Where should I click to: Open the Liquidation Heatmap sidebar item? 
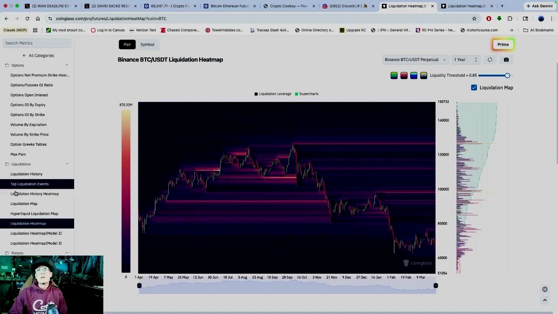[28, 224]
